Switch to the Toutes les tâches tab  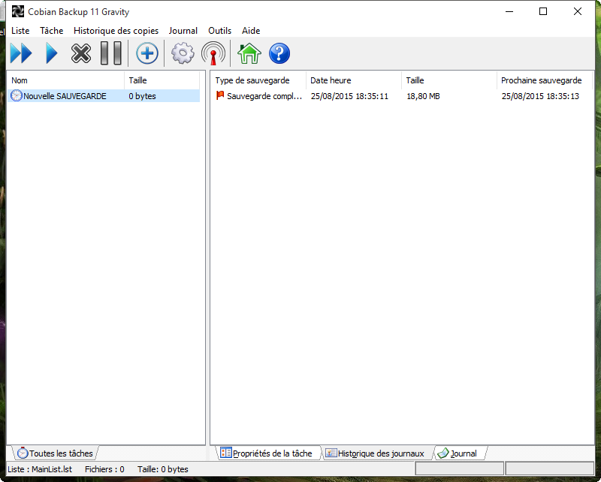tap(56, 453)
